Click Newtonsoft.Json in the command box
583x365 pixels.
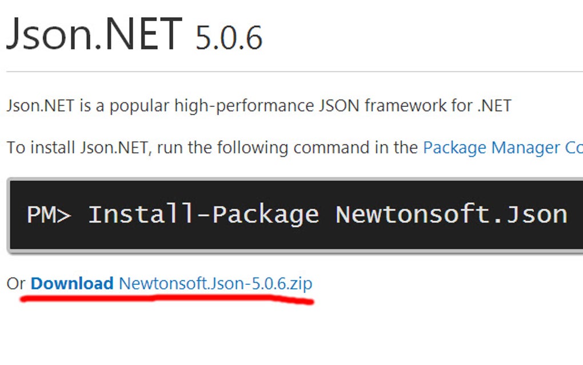[x=452, y=215]
